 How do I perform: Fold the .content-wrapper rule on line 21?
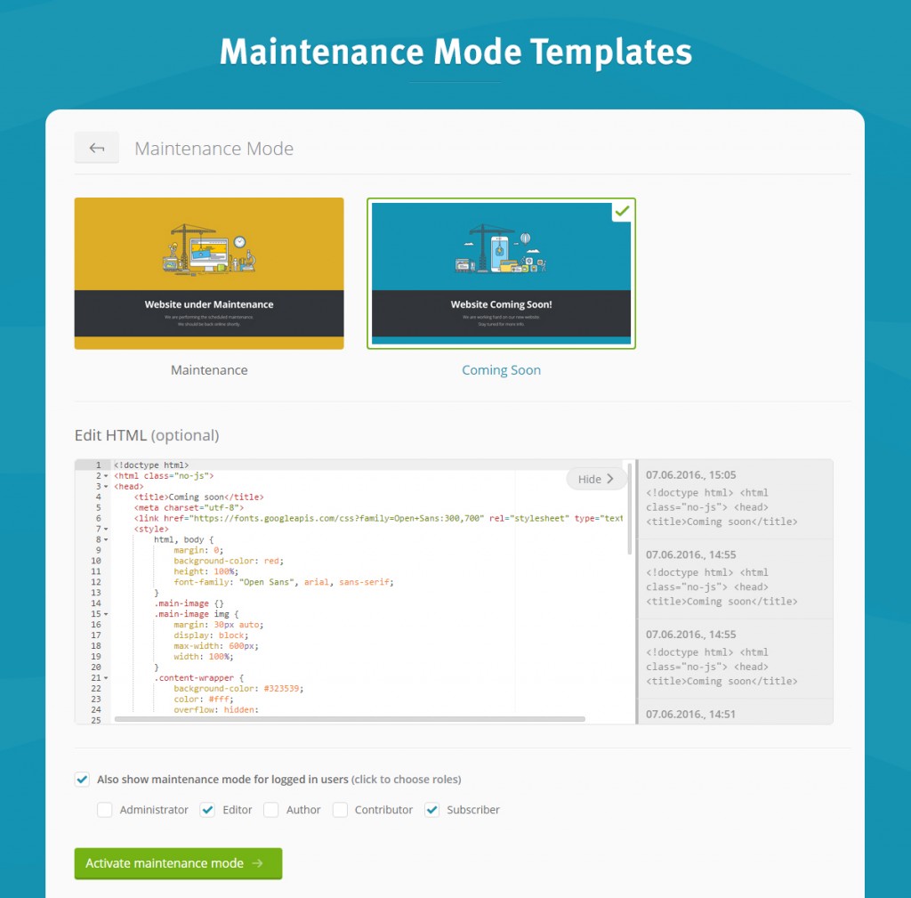[106, 678]
